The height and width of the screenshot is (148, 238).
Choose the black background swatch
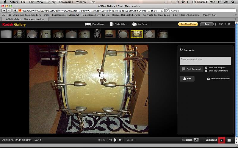[x=221, y=140]
